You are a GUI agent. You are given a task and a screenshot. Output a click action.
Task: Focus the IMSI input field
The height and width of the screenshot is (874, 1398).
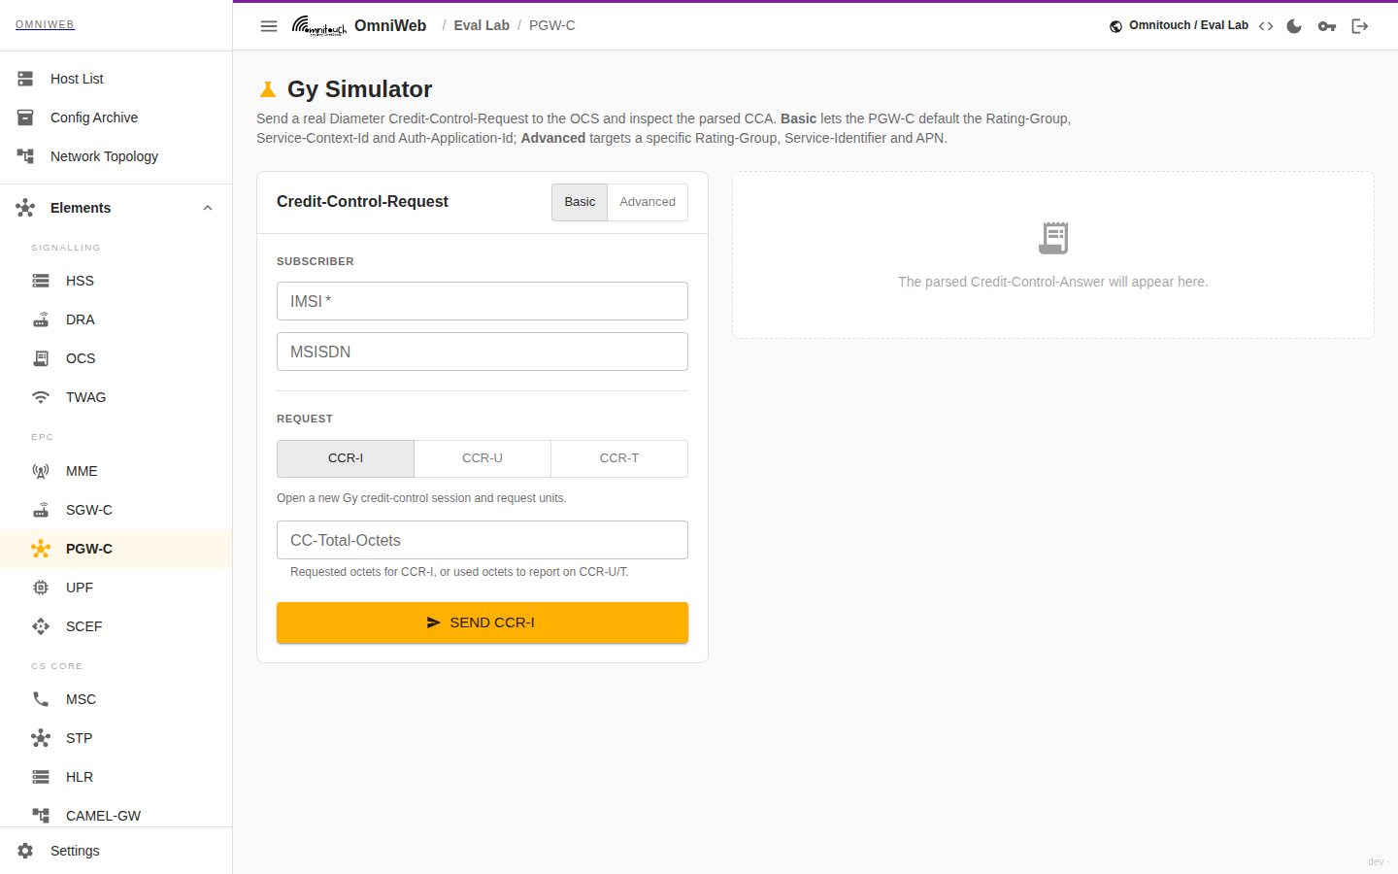483,301
